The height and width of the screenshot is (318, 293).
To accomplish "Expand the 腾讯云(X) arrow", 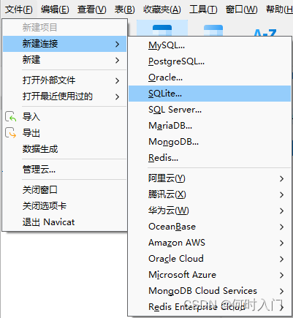I will click(x=282, y=195).
